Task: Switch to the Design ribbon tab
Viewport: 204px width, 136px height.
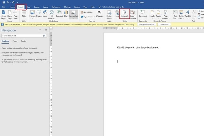Action: click(x=36, y=7)
